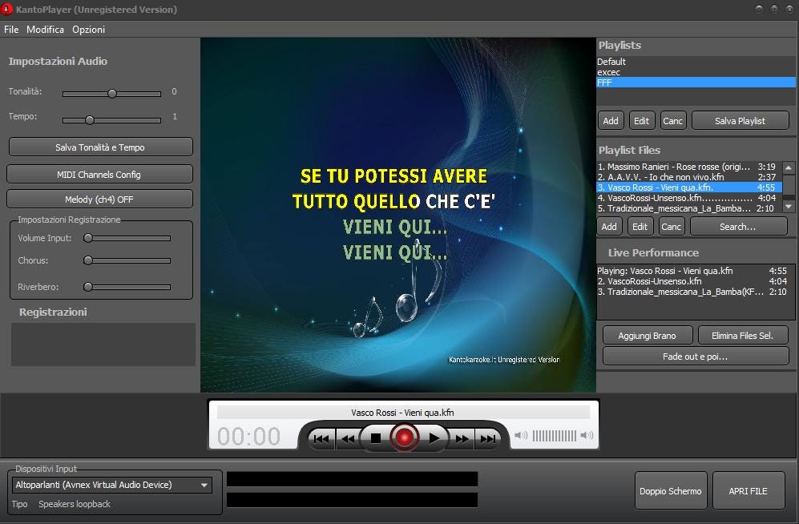This screenshot has width=799, height=524.
Task: Toggle the Melody (ch4) OFF setting
Action: click(x=100, y=198)
